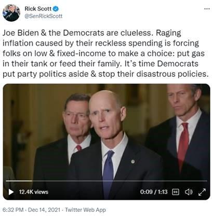Click the 0:09 / 1:13 time display

[154, 192]
